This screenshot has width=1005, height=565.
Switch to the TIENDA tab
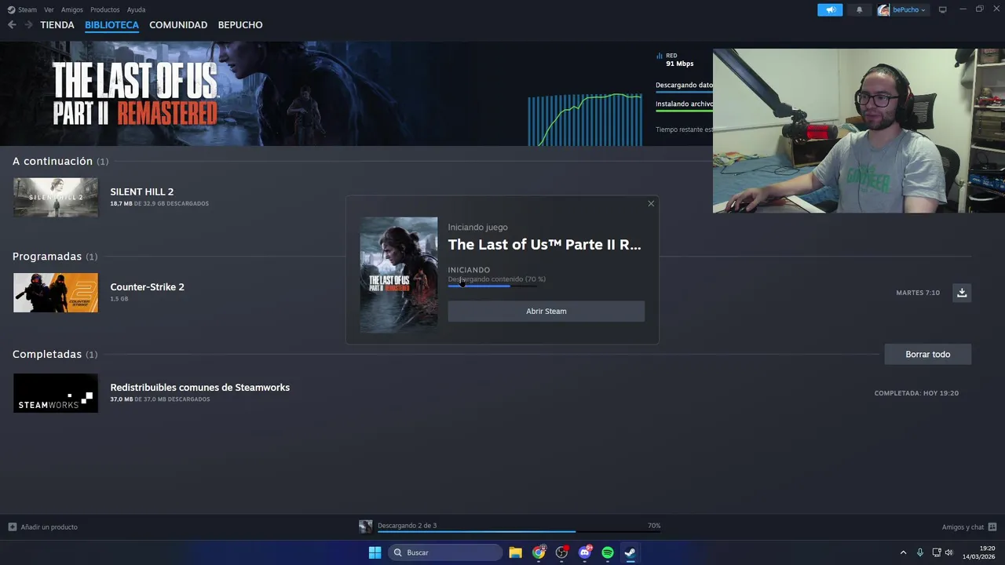[x=57, y=25]
